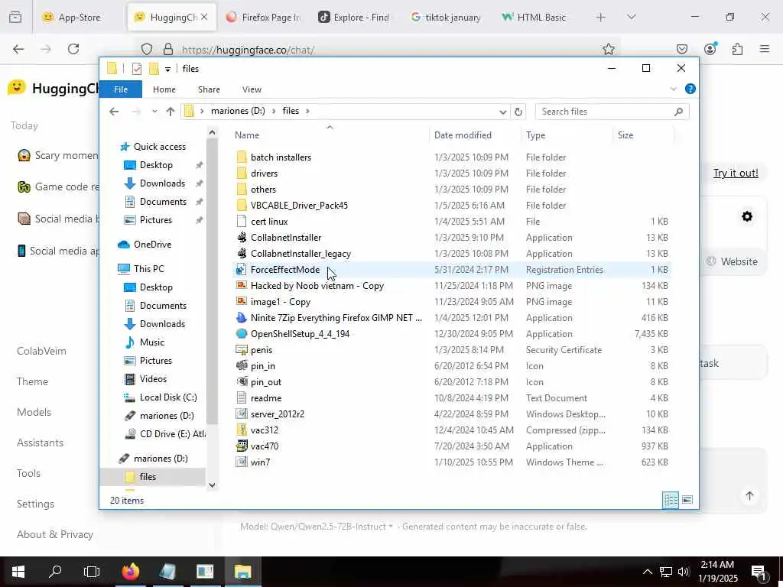Click Firefox icon in the taskbar
The height and width of the screenshot is (587, 783).
(x=131, y=572)
